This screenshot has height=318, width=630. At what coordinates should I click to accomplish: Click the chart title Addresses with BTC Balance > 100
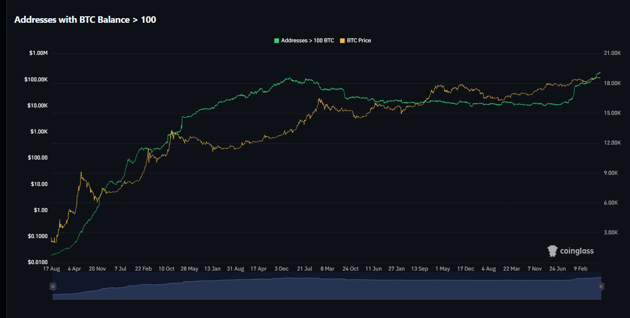[x=85, y=20]
